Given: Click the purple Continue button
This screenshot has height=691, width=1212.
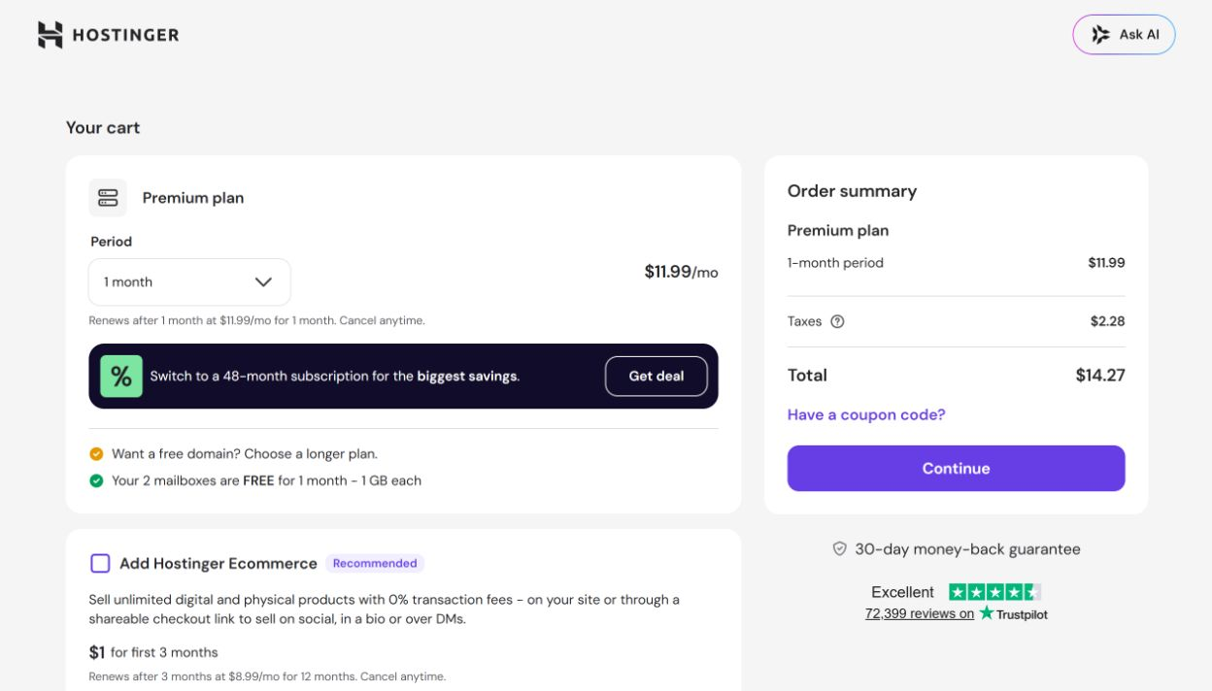Looking at the screenshot, I should [x=956, y=469].
